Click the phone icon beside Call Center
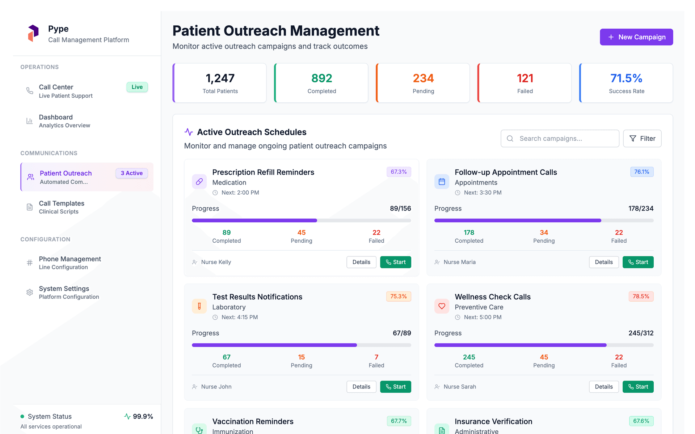This screenshot has width=695, height=434. [x=30, y=91]
